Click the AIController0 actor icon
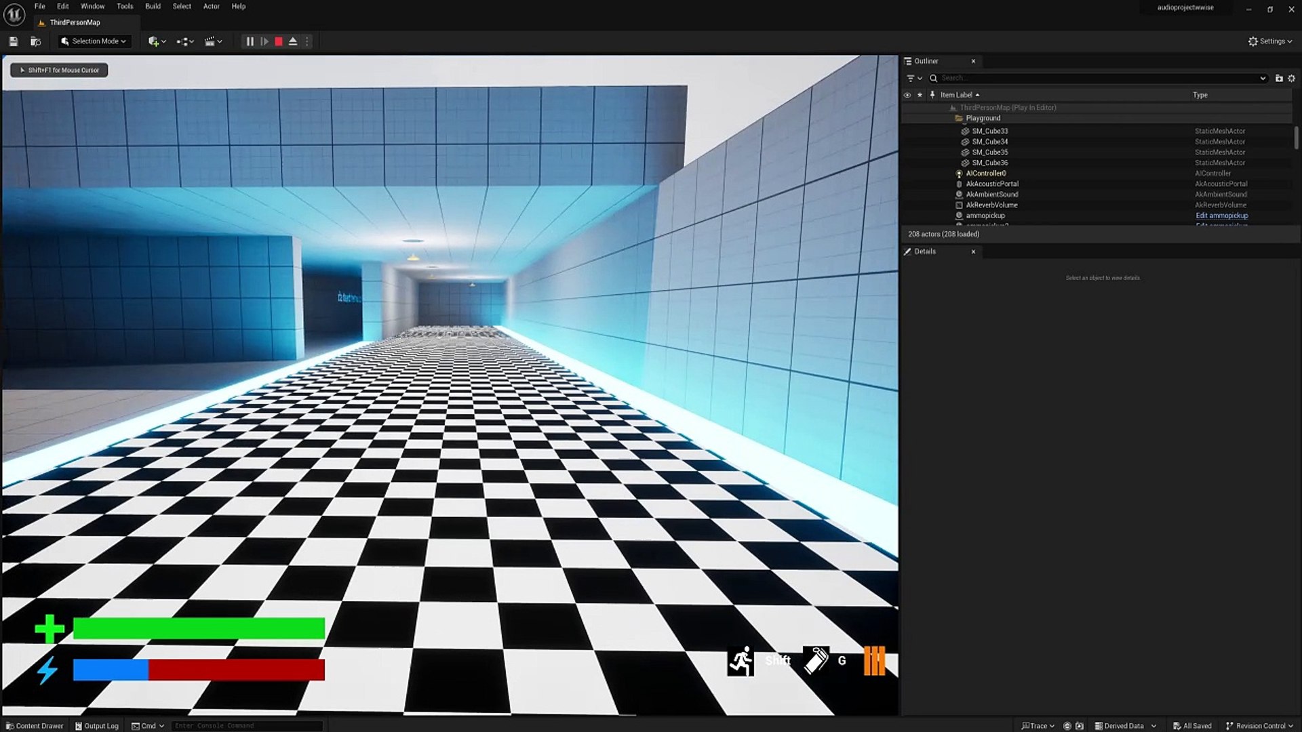Screen dimensions: 1302x732 [x=959, y=174]
